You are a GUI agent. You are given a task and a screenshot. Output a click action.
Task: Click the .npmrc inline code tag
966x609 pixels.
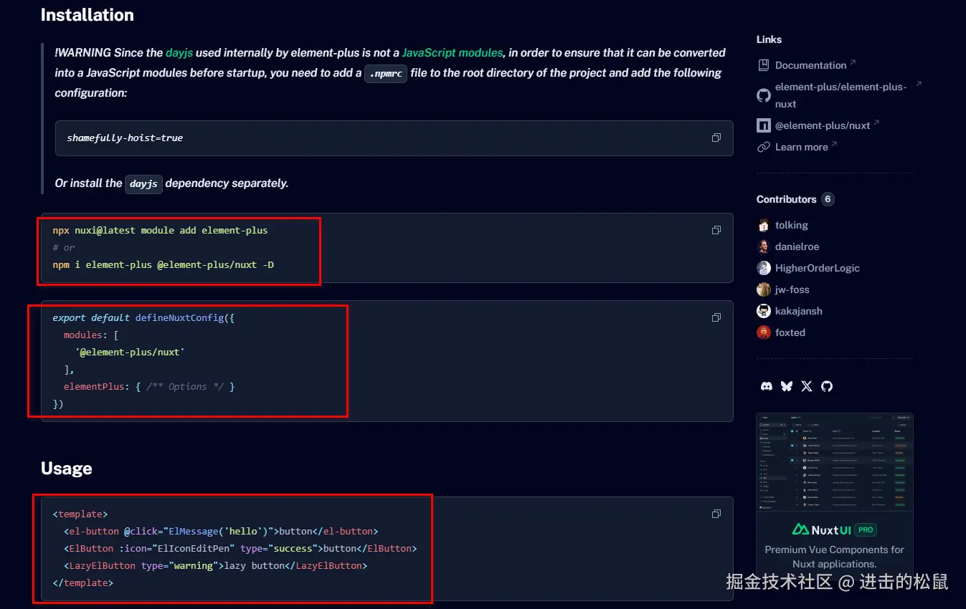386,73
